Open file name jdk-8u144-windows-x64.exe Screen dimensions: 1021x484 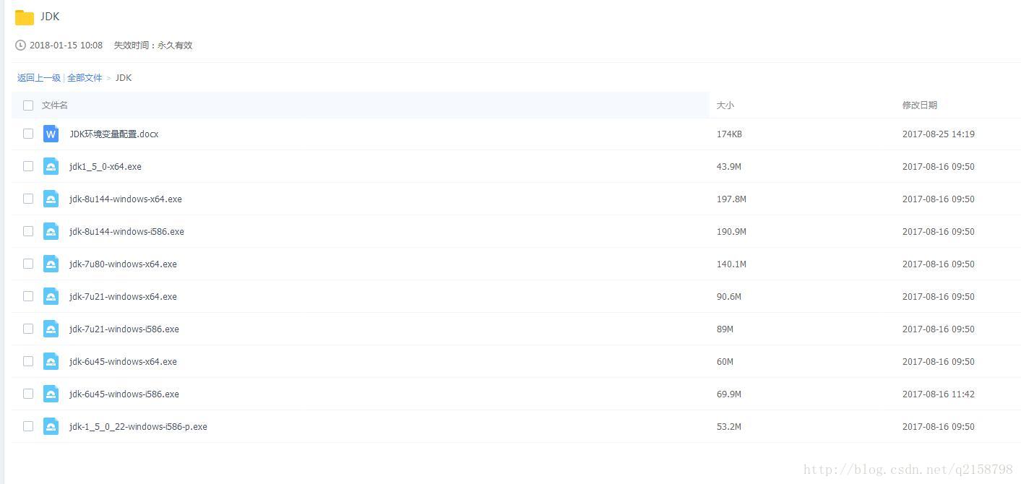126,199
